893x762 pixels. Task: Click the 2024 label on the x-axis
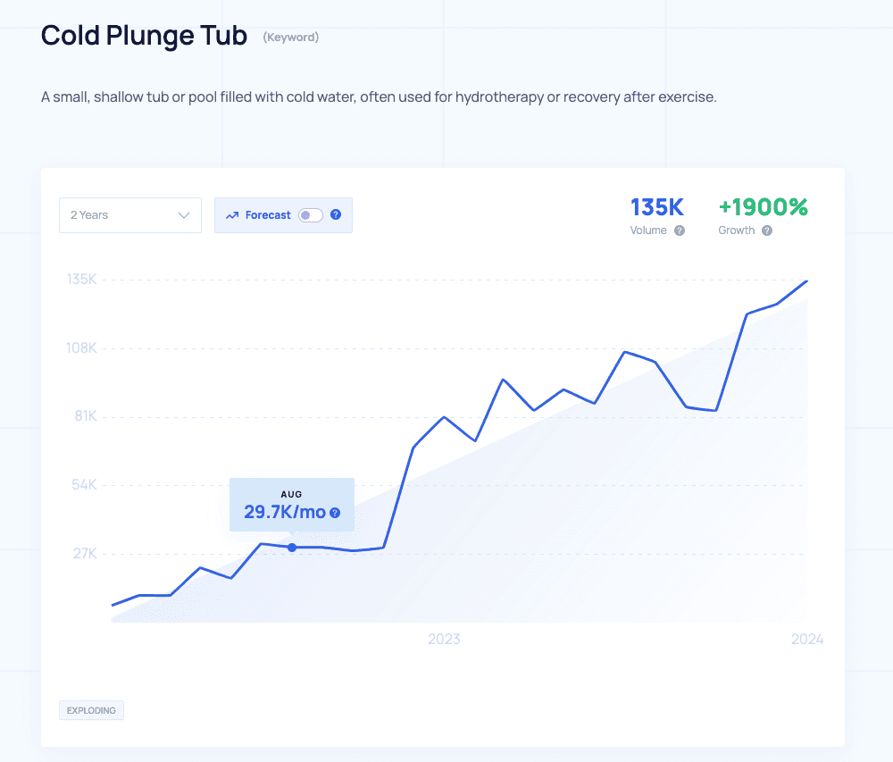click(807, 639)
